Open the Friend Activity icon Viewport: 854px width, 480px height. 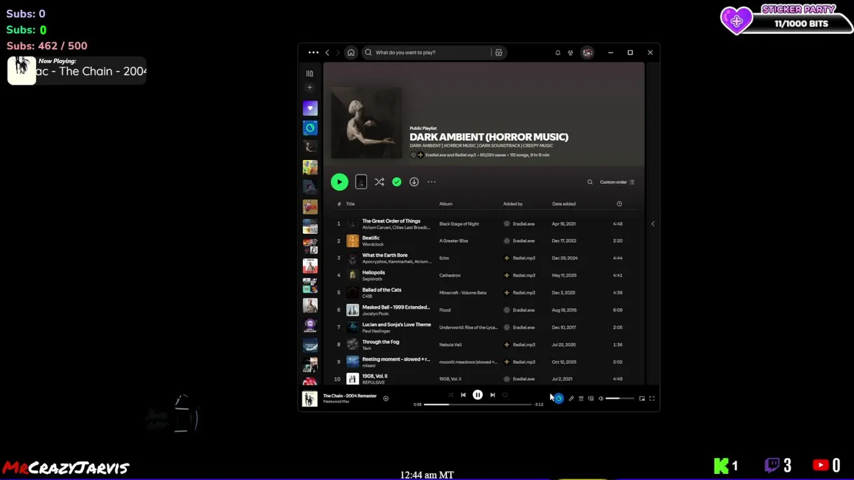point(570,53)
